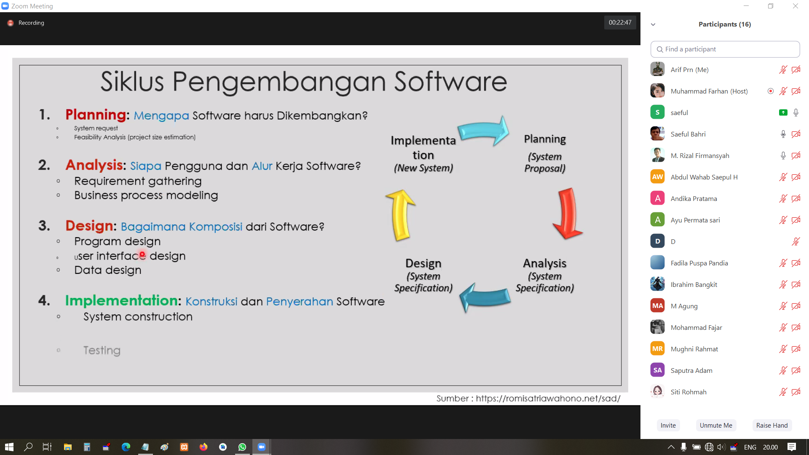Collapse the Participants panel chevron
The image size is (809, 455).
coord(653,24)
